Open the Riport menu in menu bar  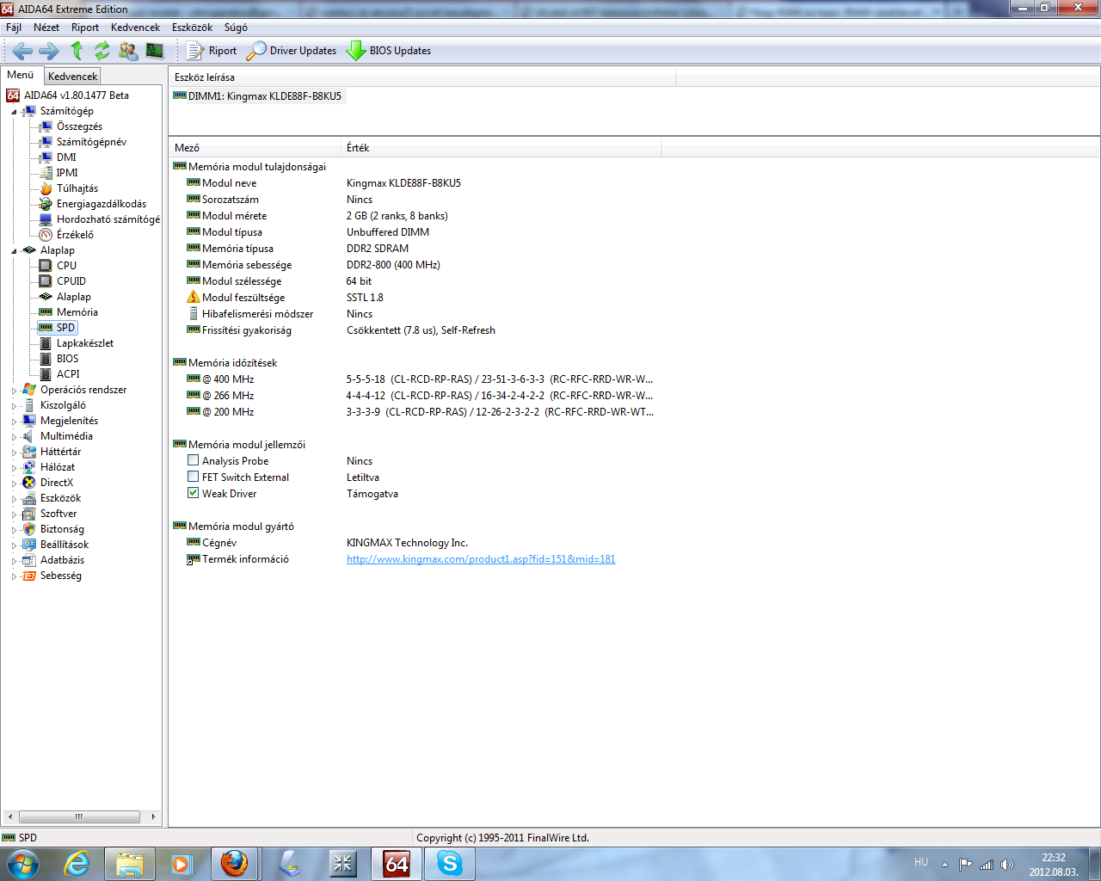click(85, 28)
